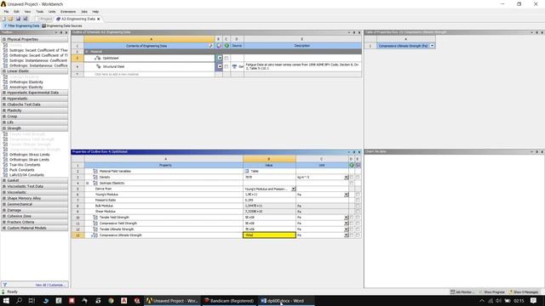Switch to the Project tab

point(44,19)
